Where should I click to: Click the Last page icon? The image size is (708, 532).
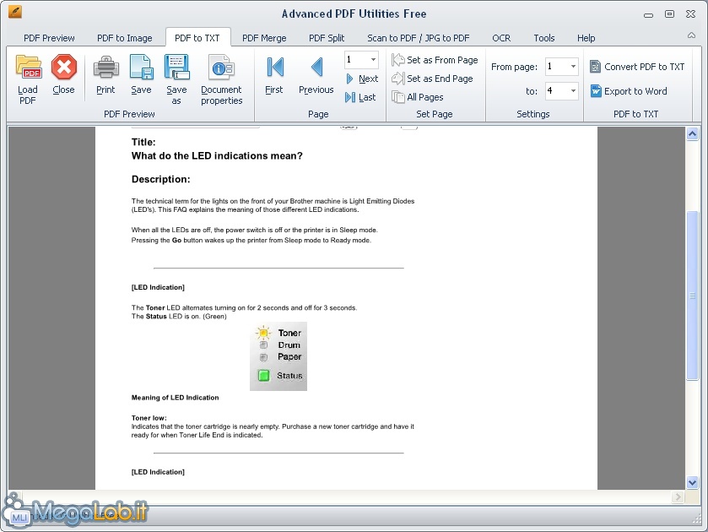[x=350, y=97]
